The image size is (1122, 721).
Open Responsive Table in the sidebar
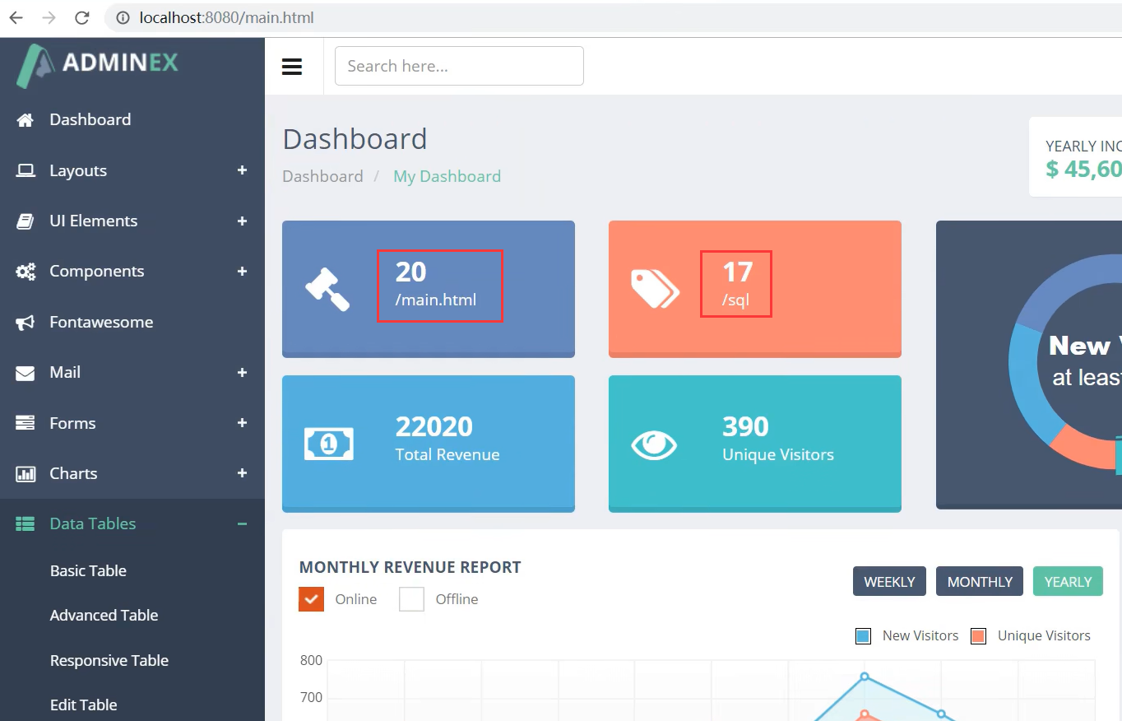[x=109, y=660]
